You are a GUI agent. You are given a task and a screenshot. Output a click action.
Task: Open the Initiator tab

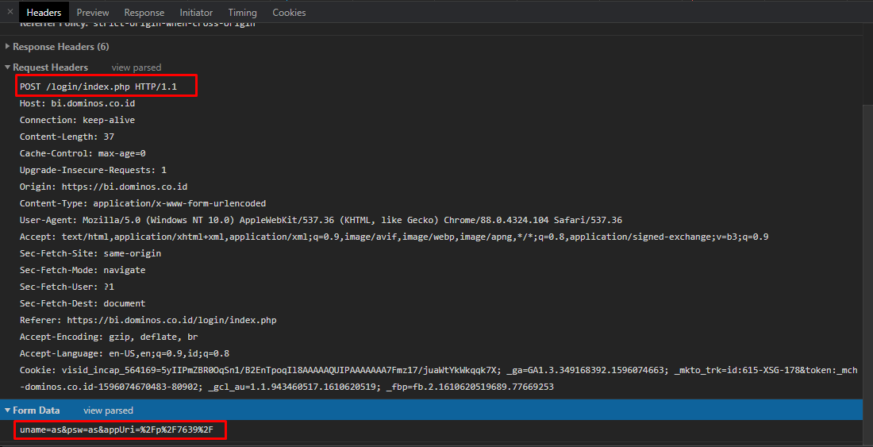point(196,13)
